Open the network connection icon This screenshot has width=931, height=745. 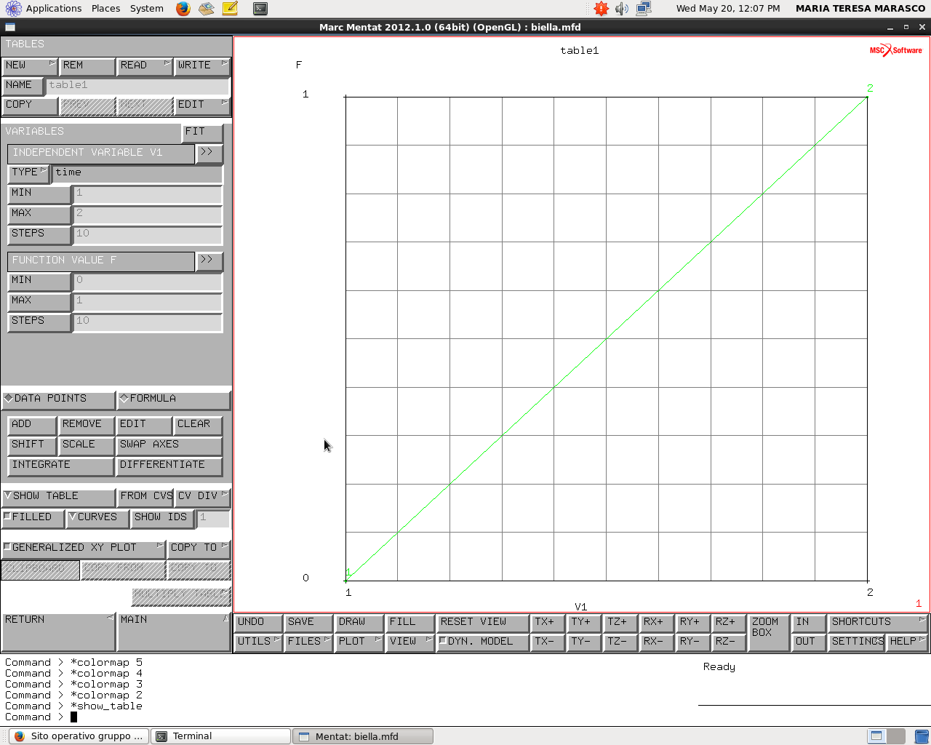pos(644,9)
